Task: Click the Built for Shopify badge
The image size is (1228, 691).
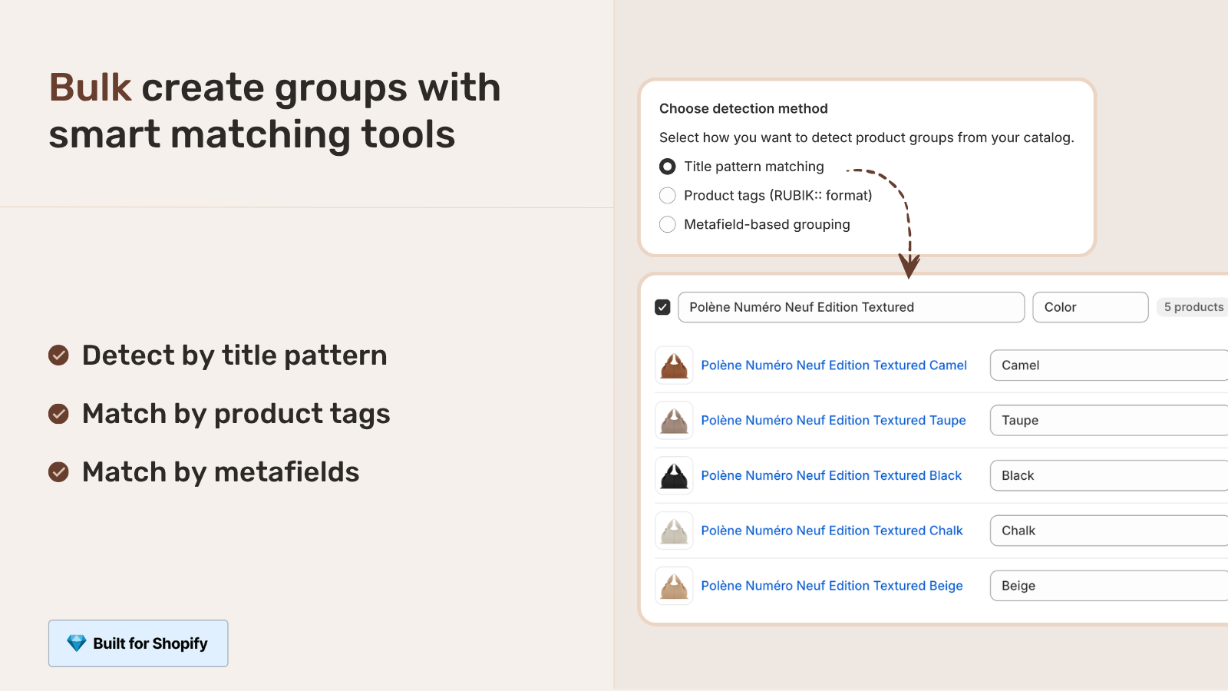Action: [138, 643]
